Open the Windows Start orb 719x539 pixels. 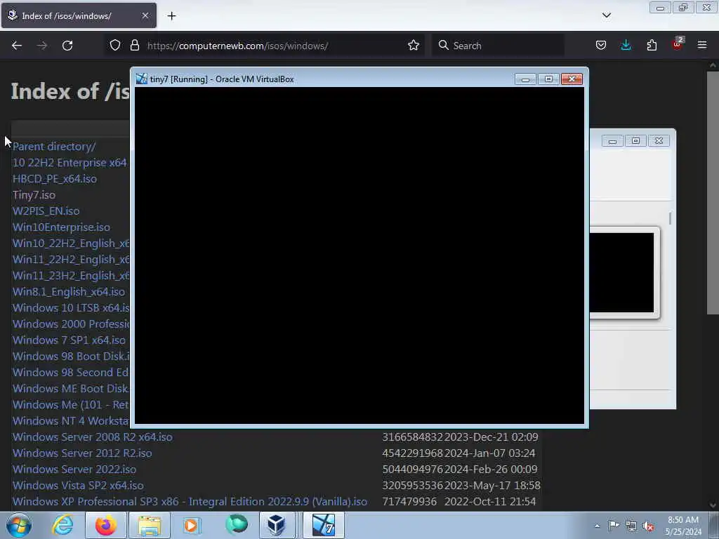click(19, 525)
